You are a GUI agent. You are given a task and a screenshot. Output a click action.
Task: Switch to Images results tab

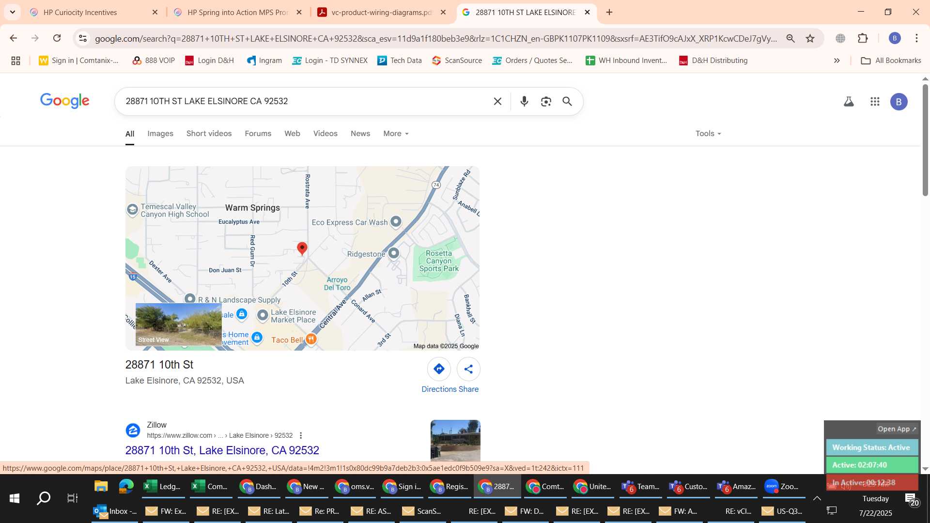(160, 134)
